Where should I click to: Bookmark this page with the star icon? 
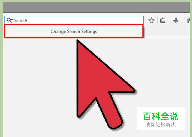click(x=151, y=20)
